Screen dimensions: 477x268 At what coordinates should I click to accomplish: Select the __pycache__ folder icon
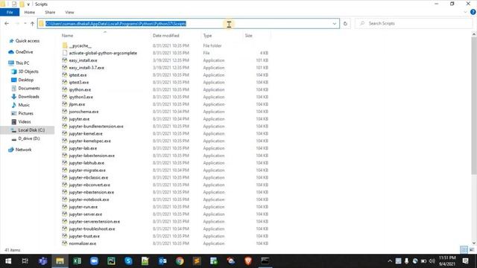[65, 45]
